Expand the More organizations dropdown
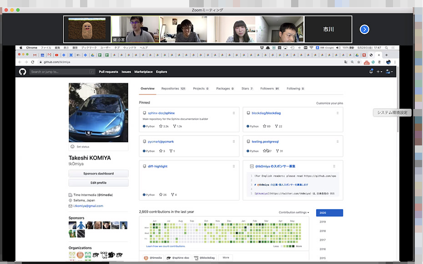 (226, 258)
